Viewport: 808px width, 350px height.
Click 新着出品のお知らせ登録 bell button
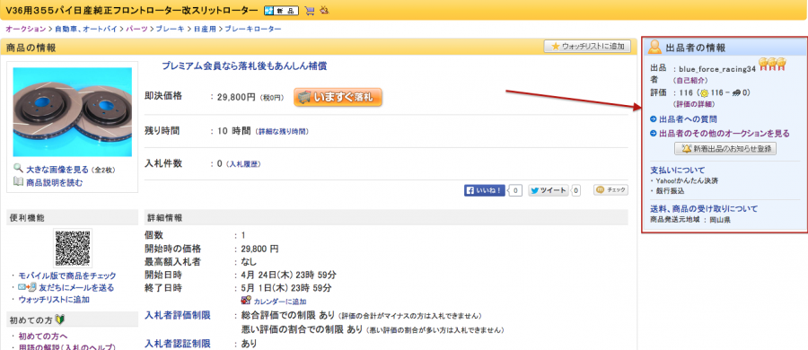pyautogui.click(x=725, y=148)
